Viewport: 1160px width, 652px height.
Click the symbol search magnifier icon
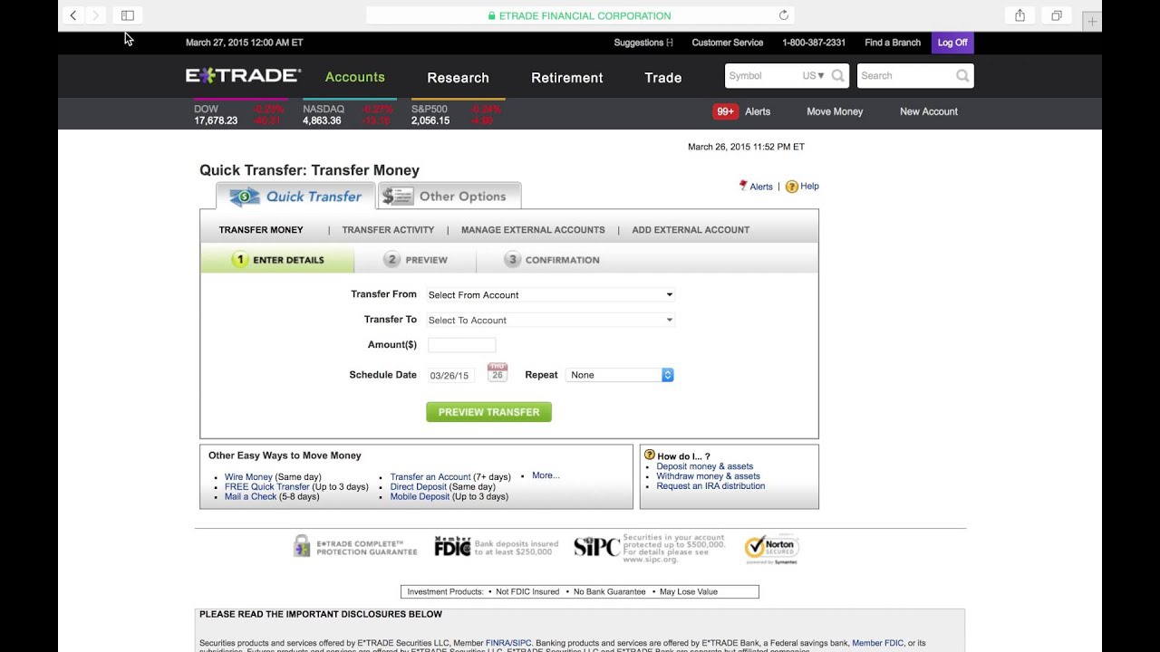(x=838, y=76)
